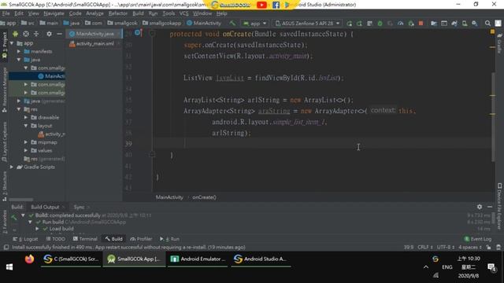Open ASUS Zenfone 5 API 28 device dropdown

point(308,24)
